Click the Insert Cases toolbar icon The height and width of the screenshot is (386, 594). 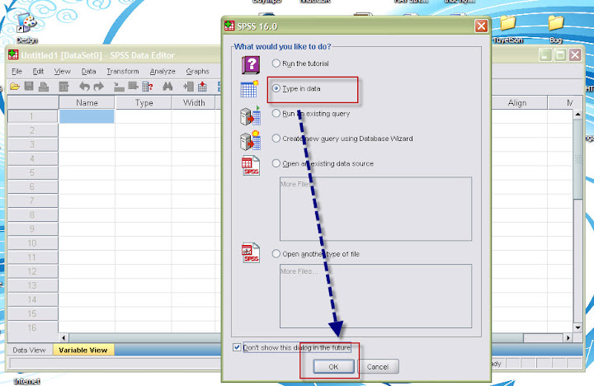(188, 87)
